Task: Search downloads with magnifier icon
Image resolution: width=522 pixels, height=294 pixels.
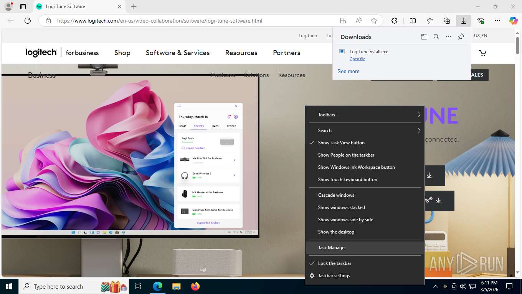Action: point(436,37)
